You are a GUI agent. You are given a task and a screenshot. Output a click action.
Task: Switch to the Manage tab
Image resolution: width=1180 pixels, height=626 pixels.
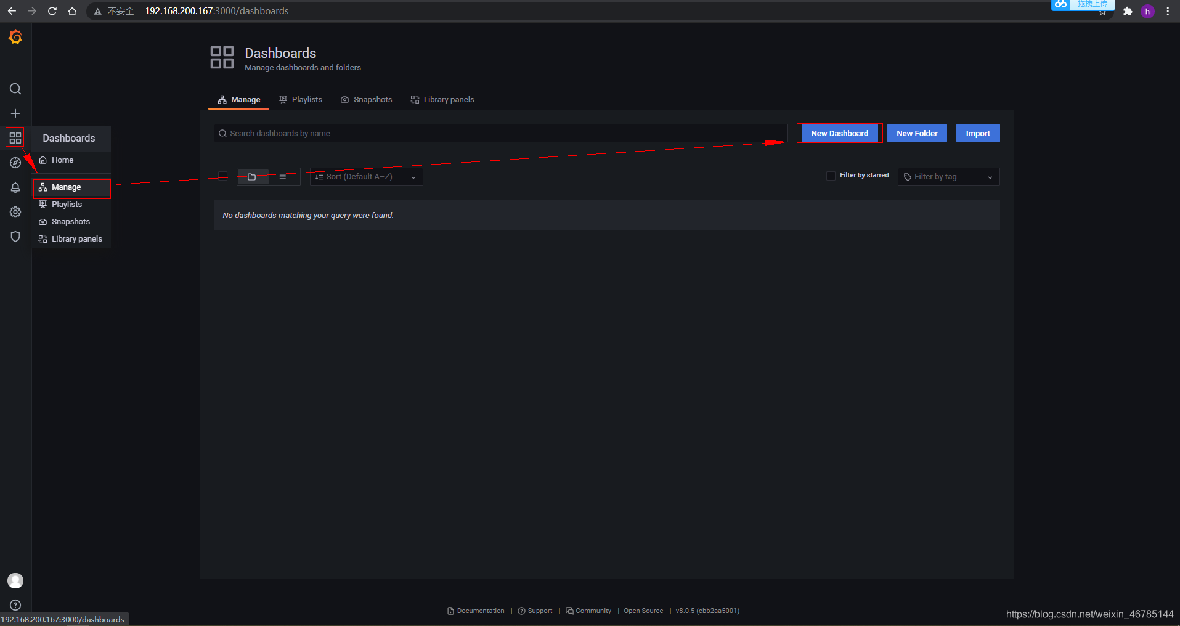click(239, 100)
